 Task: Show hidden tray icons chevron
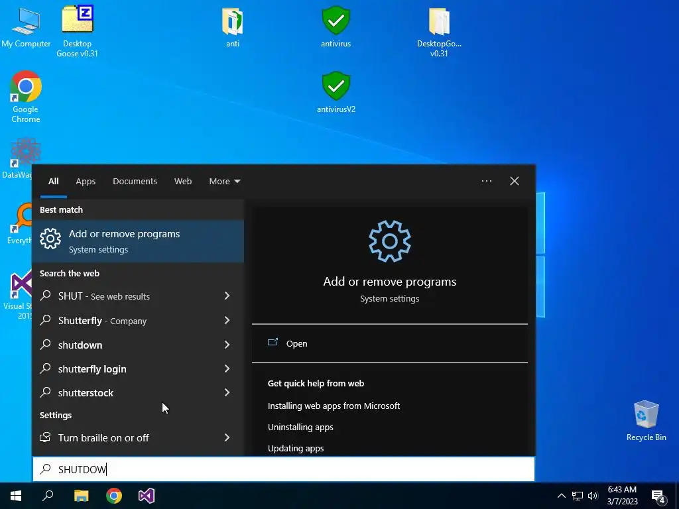[561, 496]
